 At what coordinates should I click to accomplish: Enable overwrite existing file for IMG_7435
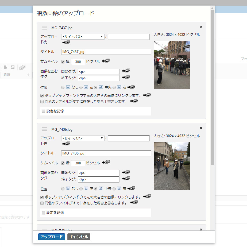coord(42,203)
